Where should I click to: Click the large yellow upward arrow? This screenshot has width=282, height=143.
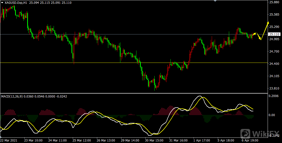pos(265,30)
